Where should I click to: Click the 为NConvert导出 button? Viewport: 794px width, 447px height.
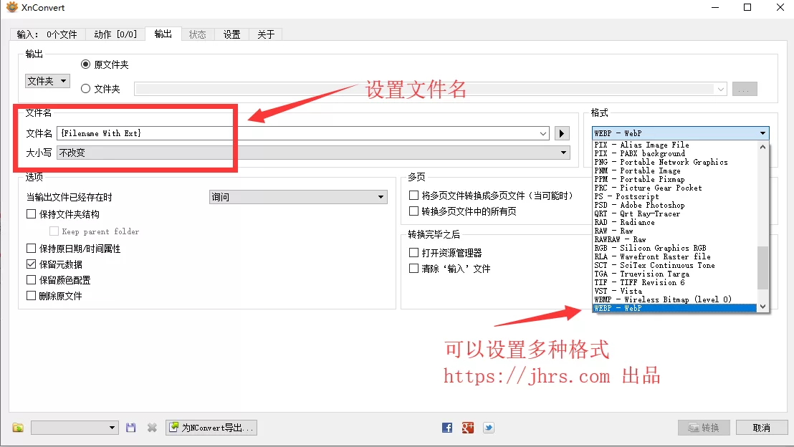pos(211,428)
